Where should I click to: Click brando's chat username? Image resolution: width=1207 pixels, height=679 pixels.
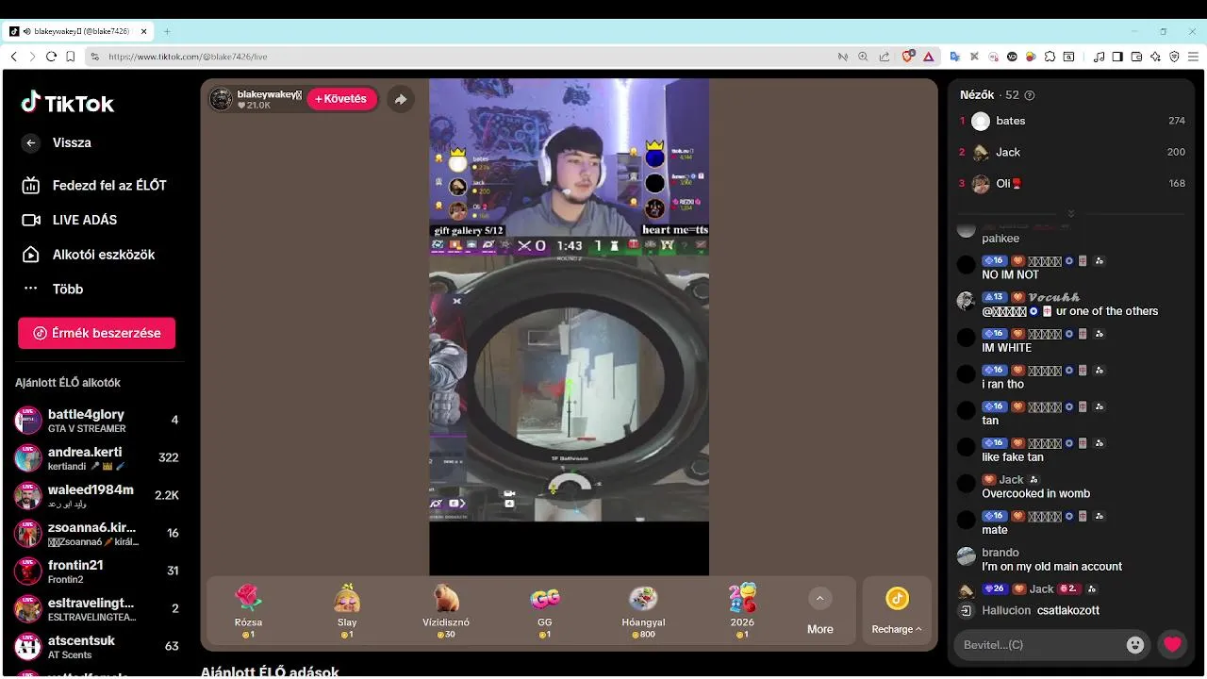pyautogui.click(x=1000, y=553)
